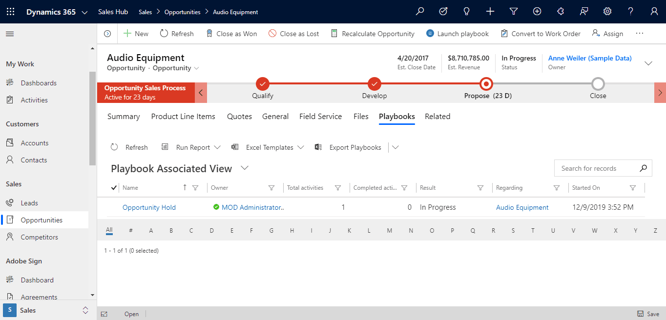Image resolution: width=666 pixels, height=320 pixels.
Task: Open the search magnifier in top bar
Action: 420,12
